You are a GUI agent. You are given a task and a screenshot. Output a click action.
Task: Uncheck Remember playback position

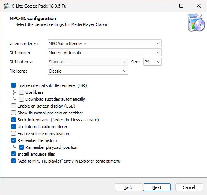pyautogui.click(x=21, y=147)
